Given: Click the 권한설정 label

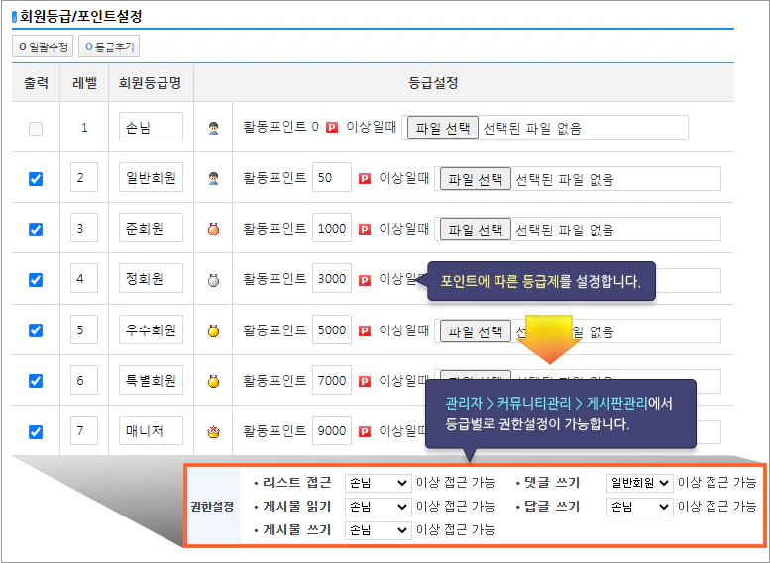Looking at the screenshot, I should pos(212,507).
